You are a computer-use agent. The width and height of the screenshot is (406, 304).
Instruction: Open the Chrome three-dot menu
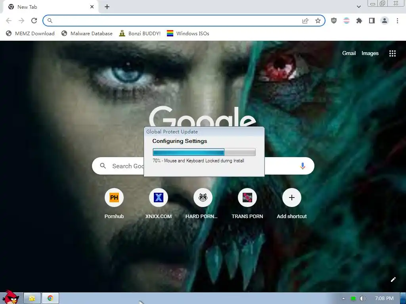pos(397,21)
